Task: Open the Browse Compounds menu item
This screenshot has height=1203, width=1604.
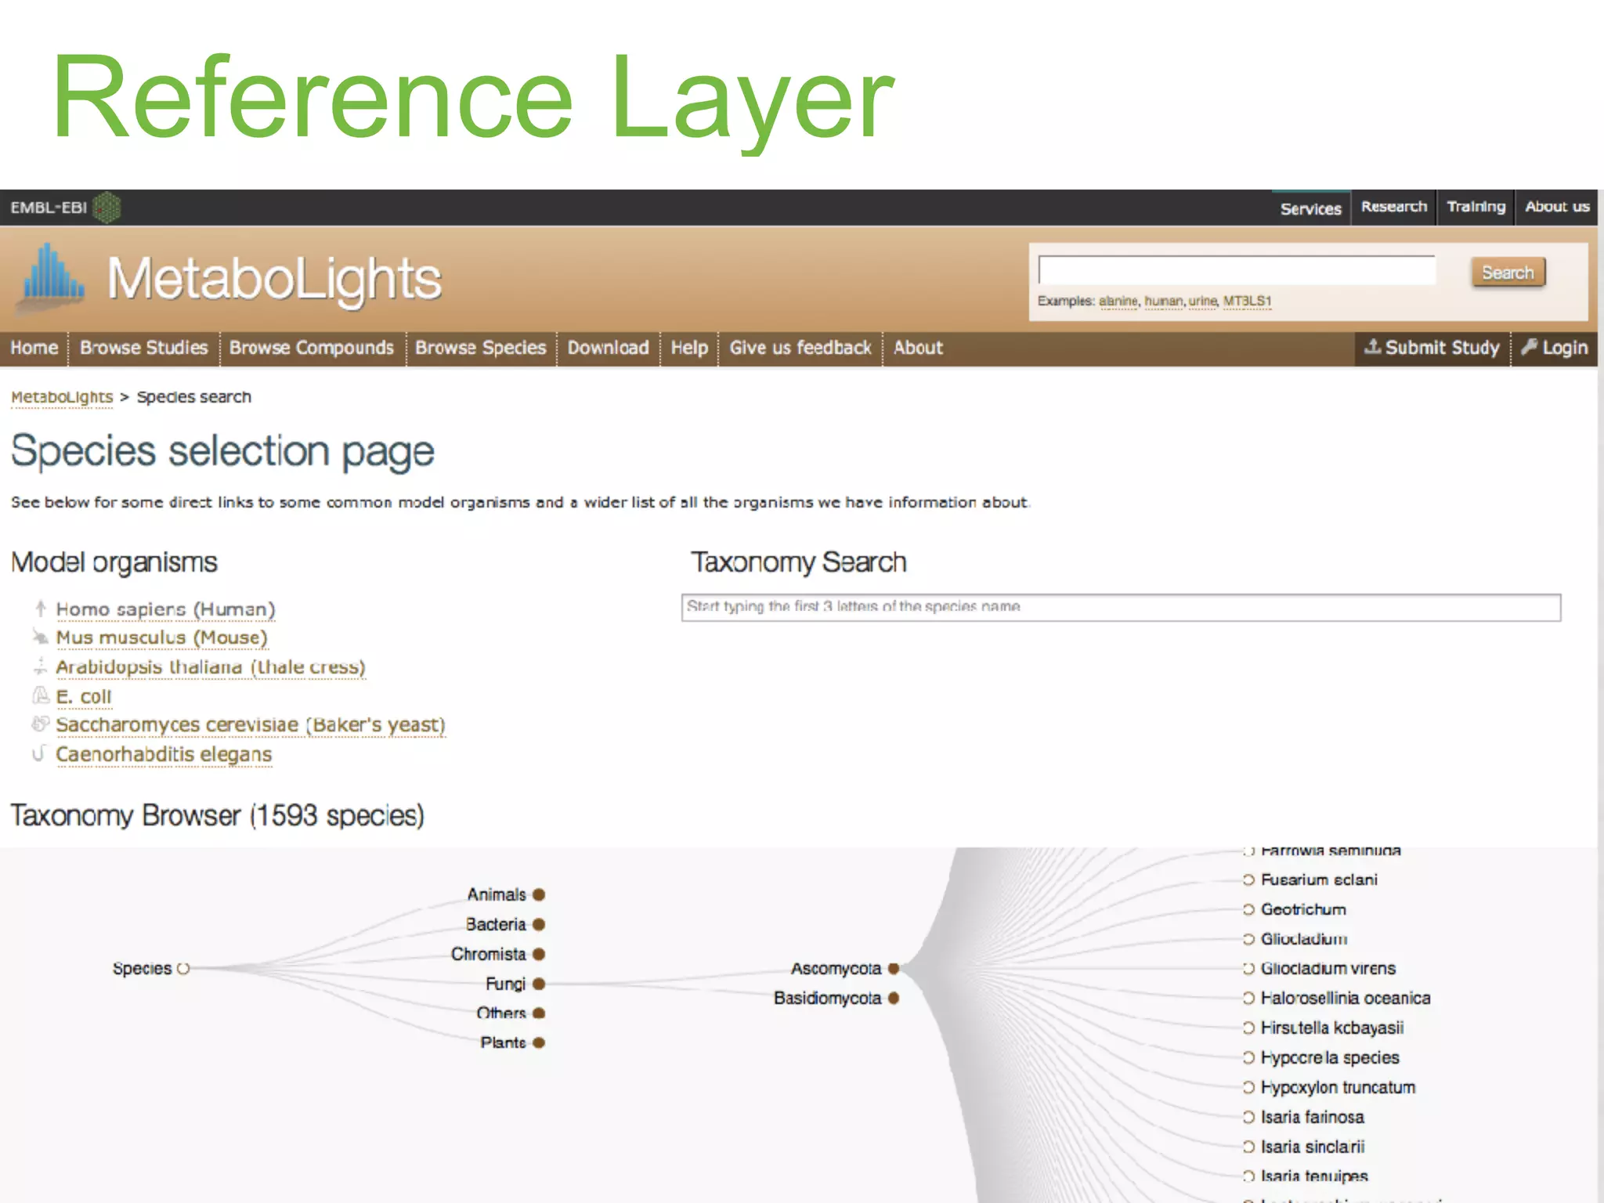Action: (x=311, y=348)
